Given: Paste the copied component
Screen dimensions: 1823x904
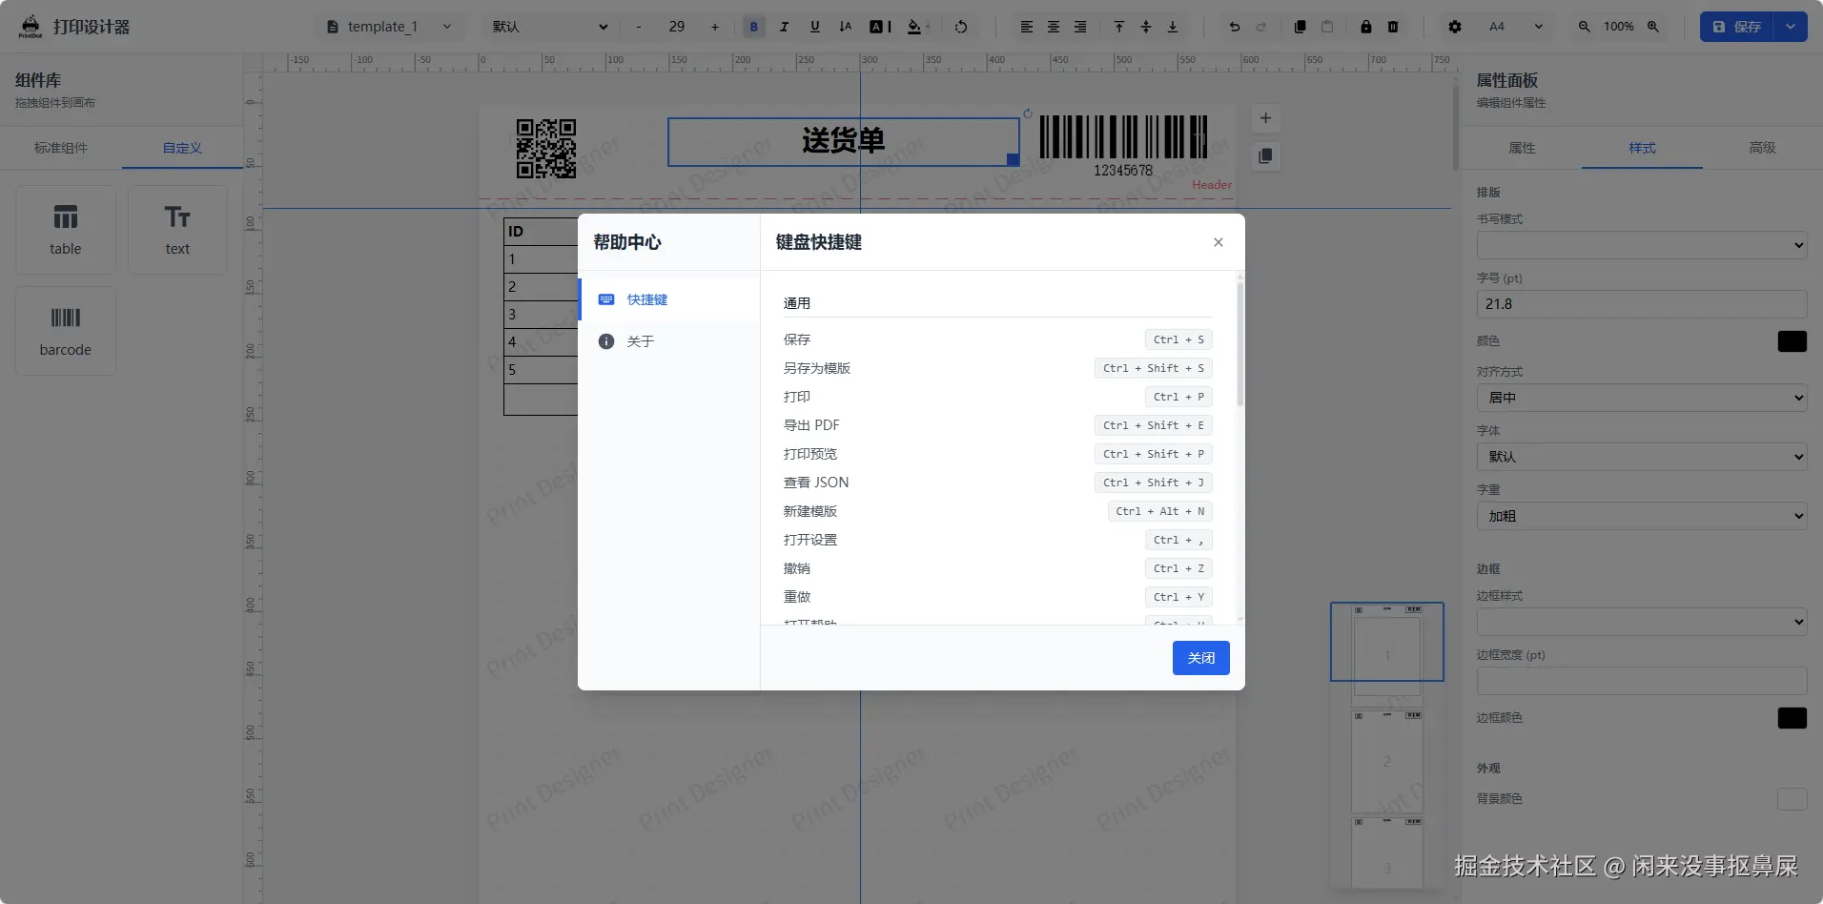Looking at the screenshot, I should point(1327,27).
